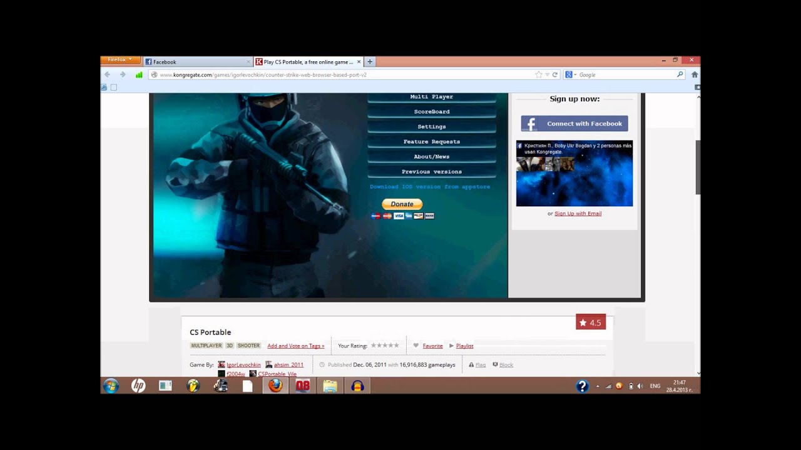Open the yellow fruit-icon taskbar app
This screenshot has height=450, width=801.
pos(193,386)
